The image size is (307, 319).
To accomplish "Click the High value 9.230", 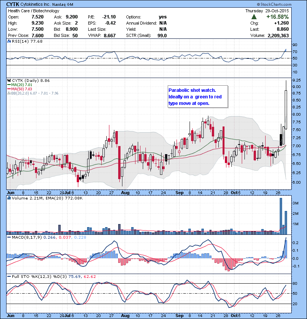I will point(38,23).
